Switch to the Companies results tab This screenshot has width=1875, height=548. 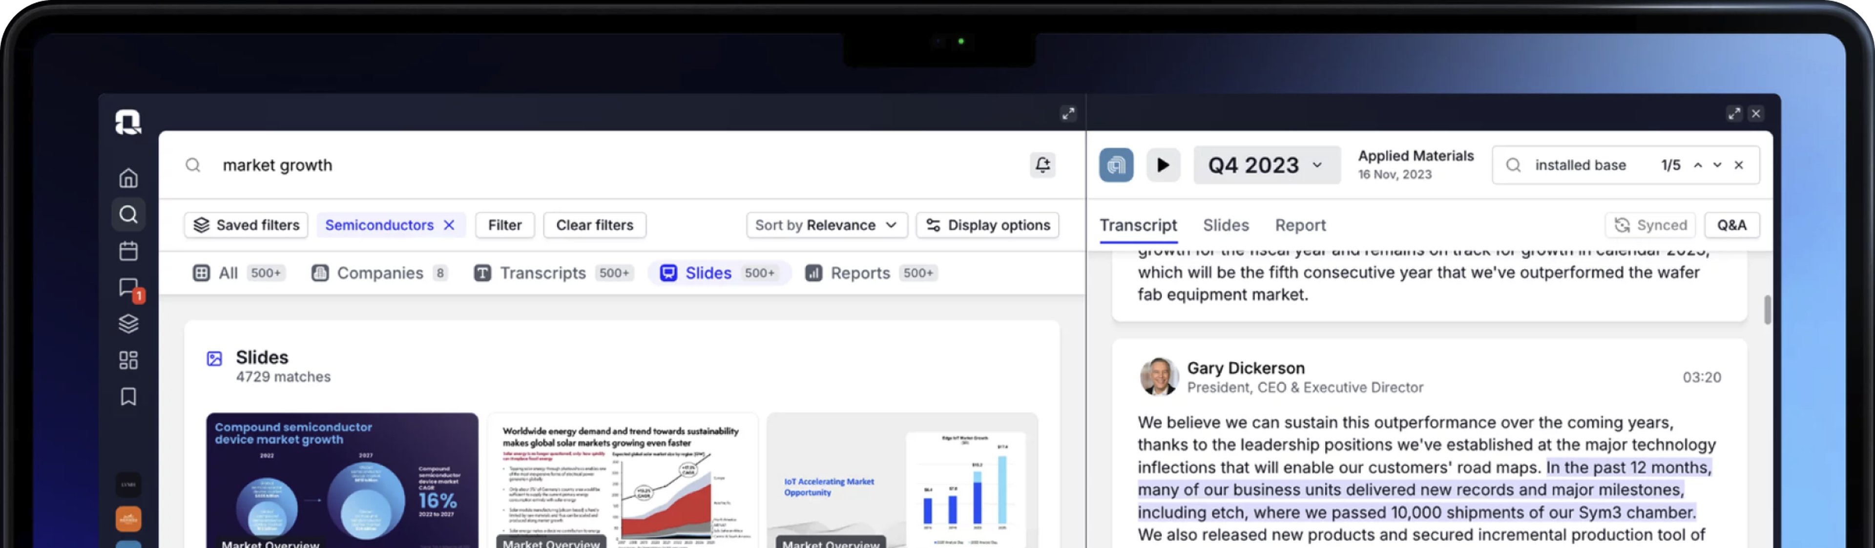coord(380,273)
